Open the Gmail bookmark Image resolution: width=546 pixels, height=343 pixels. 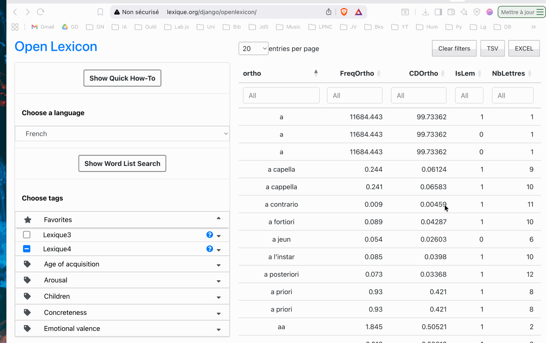click(x=43, y=27)
